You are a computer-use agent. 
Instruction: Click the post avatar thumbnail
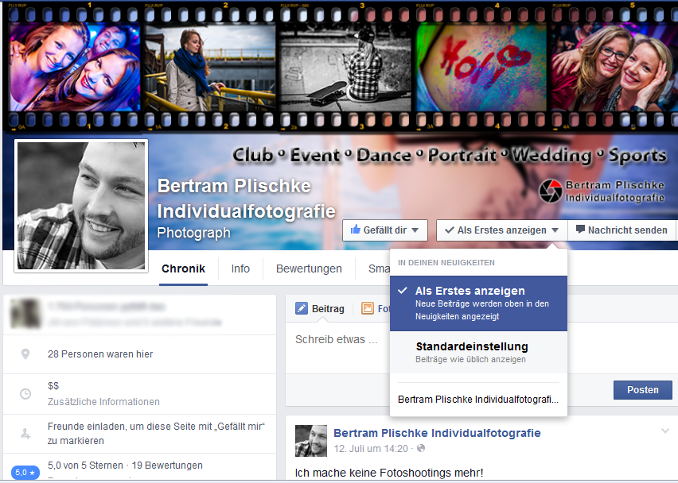311,441
